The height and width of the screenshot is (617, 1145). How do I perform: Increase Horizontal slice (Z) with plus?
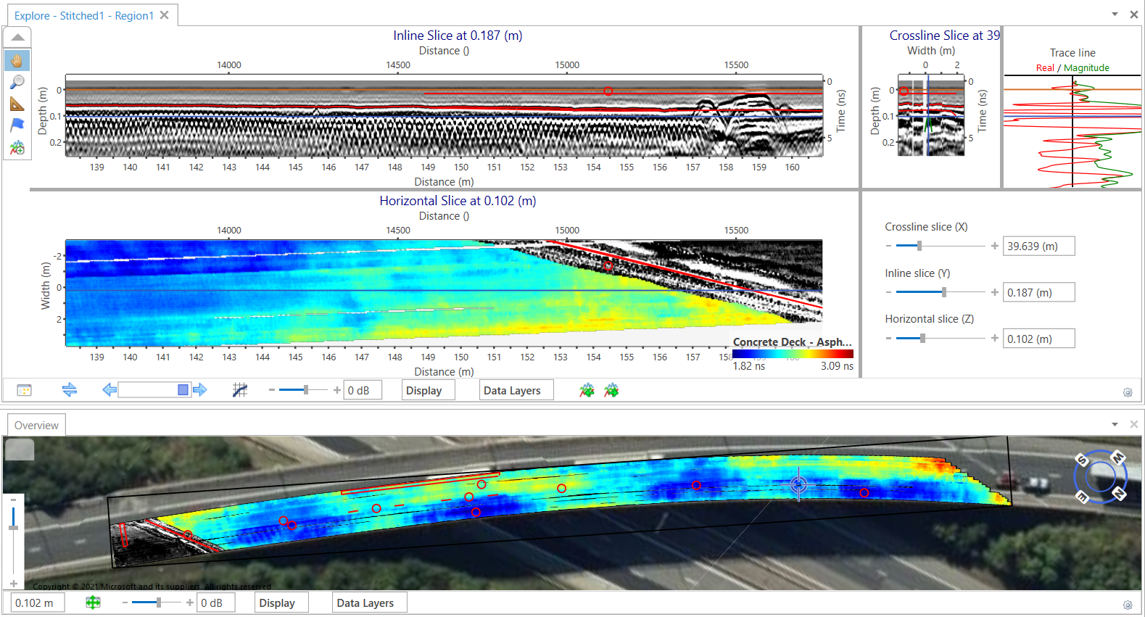click(x=995, y=338)
